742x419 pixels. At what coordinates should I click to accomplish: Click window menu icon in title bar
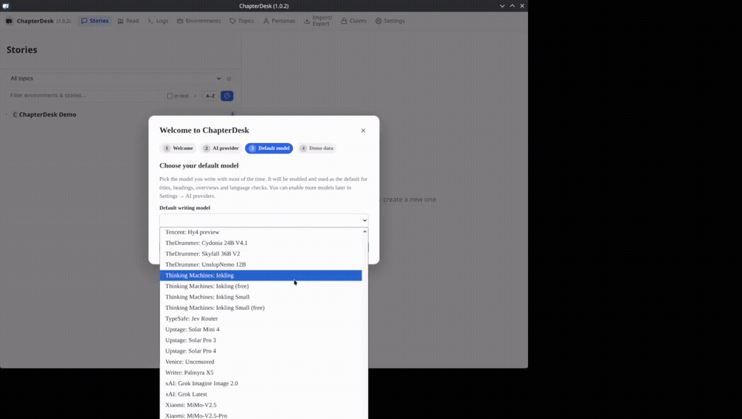pyautogui.click(x=5, y=5)
